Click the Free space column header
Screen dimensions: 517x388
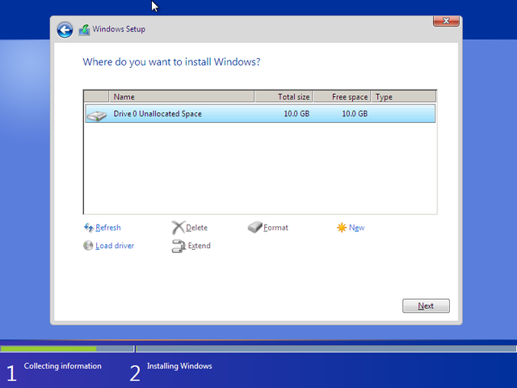[x=343, y=97]
